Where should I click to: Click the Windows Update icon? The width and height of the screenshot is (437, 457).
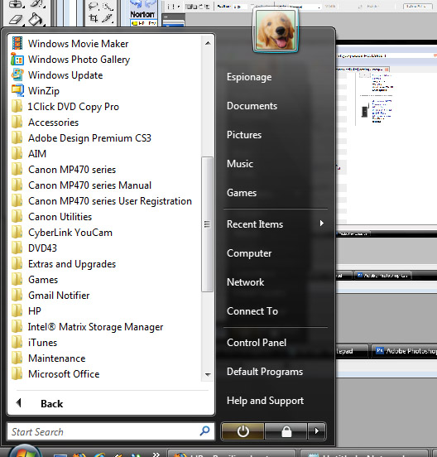tap(17, 75)
